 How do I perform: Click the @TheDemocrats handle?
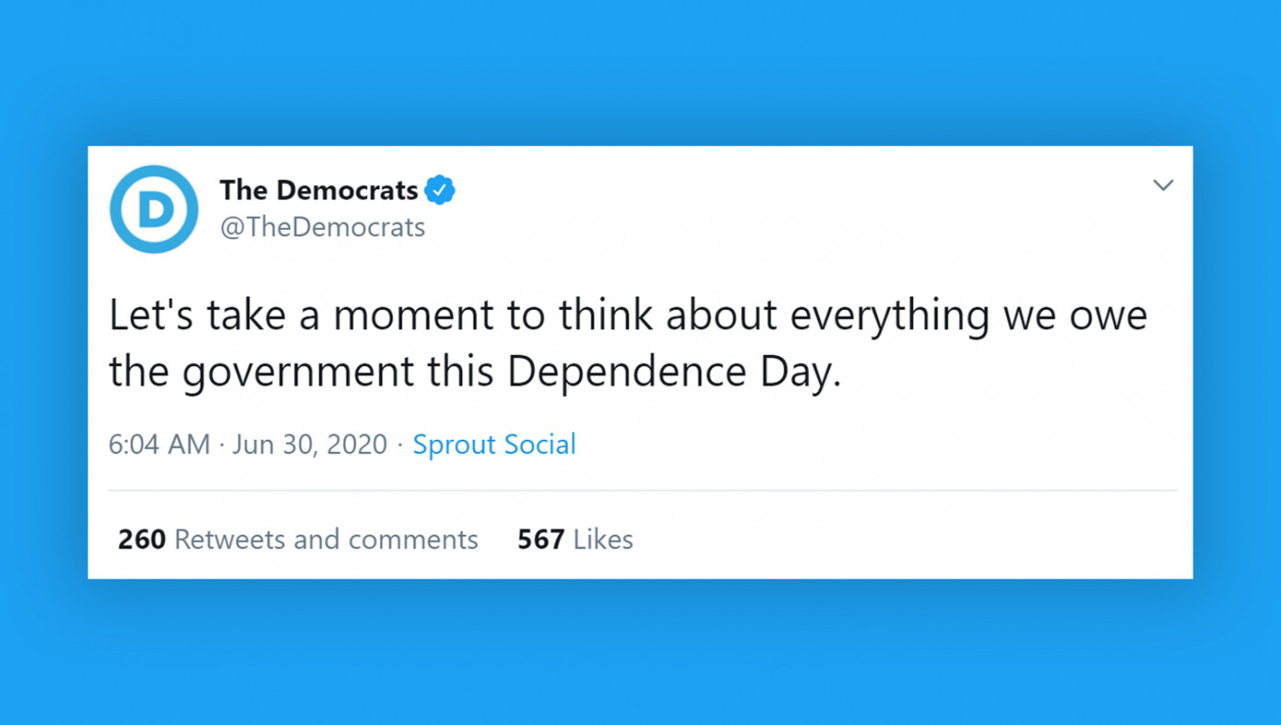[x=322, y=227]
